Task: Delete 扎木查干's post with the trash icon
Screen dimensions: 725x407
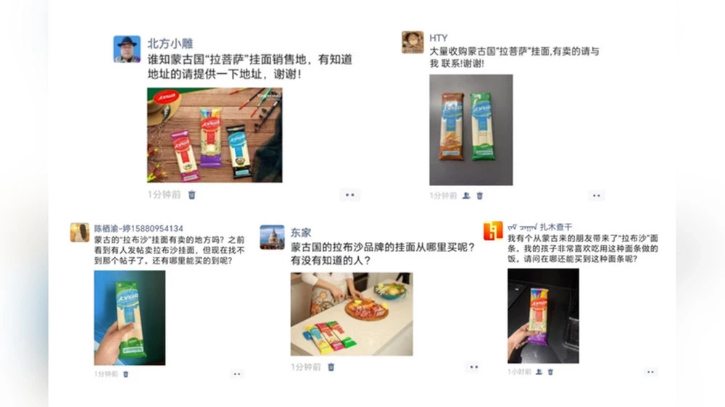Action: (x=551, y=372)
